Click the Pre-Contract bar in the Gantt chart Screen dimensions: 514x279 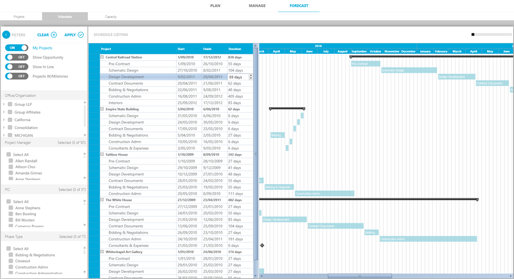[365, 64]
